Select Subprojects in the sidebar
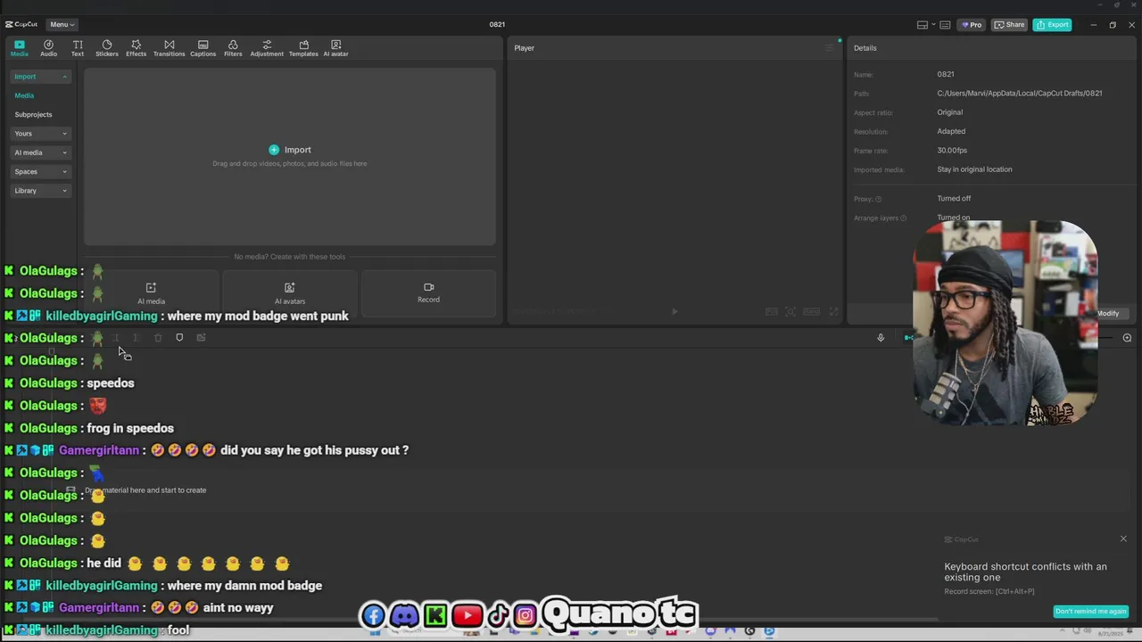The width and height of the screenshot is (1142, 642). tap(33, 114)
